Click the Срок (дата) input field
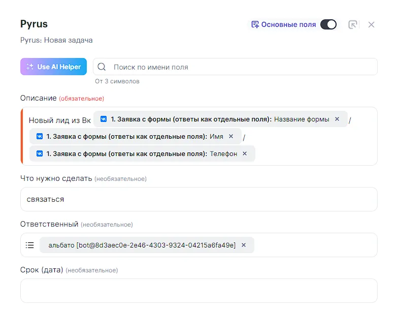Image resolution: width=398 pixels, height=309 pixels. coord(198,291)
